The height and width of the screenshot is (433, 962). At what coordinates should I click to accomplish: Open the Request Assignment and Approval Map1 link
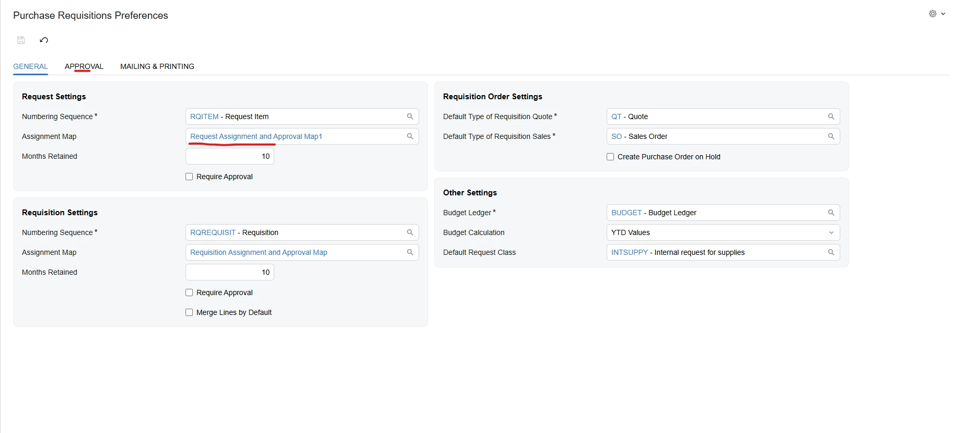point(256,136)
